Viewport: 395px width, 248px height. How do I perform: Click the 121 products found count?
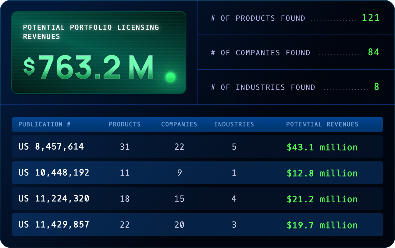pyautogui.click(x=371, y=18)
